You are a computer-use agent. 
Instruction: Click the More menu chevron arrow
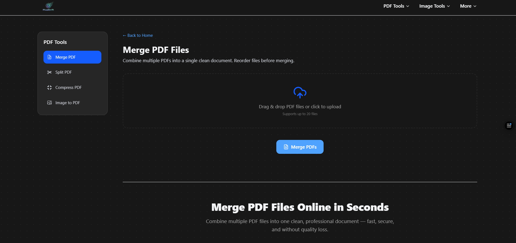click(475, 6)
